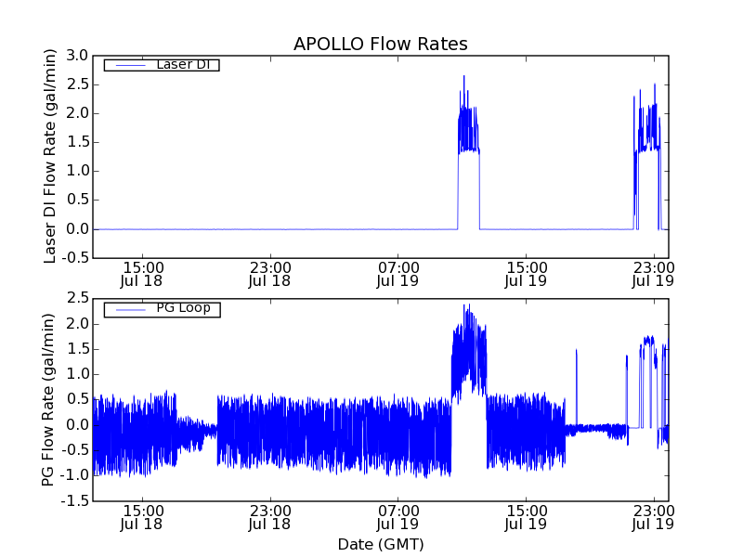Click the "APOLLO Flow Rates" chart title
The height and width of the screenshot is (557, 743).
tap(381, 44)
